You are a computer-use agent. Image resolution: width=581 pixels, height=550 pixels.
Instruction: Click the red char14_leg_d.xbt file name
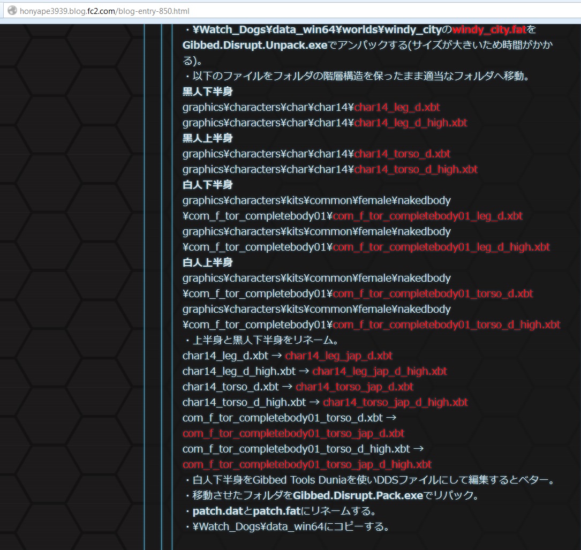(397, 107)
